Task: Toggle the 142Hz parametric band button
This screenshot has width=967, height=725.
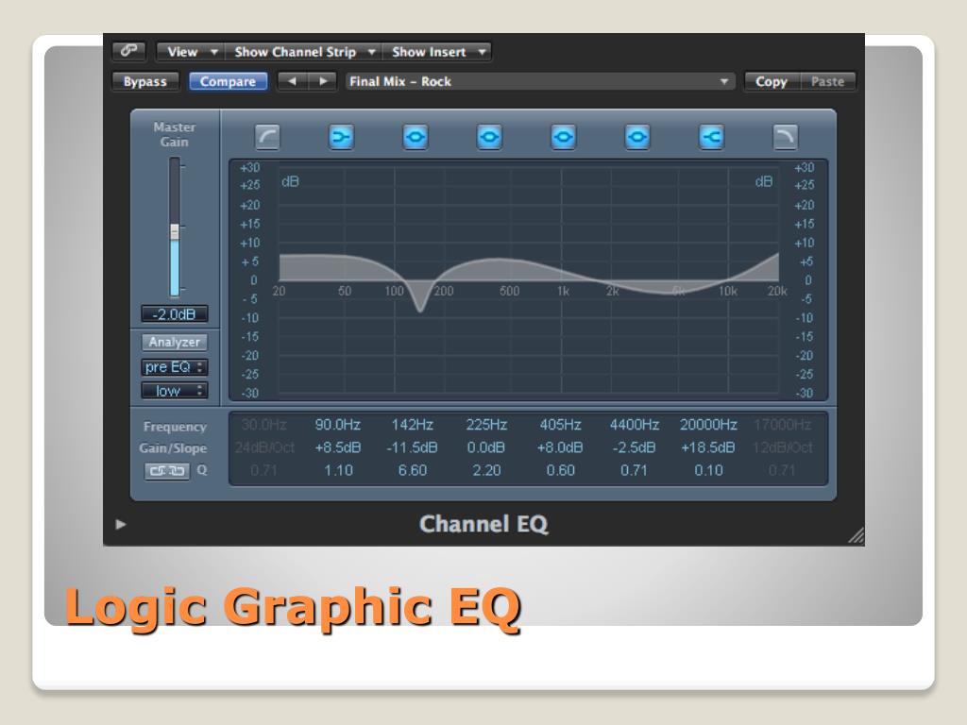Action: coord(416,137)
